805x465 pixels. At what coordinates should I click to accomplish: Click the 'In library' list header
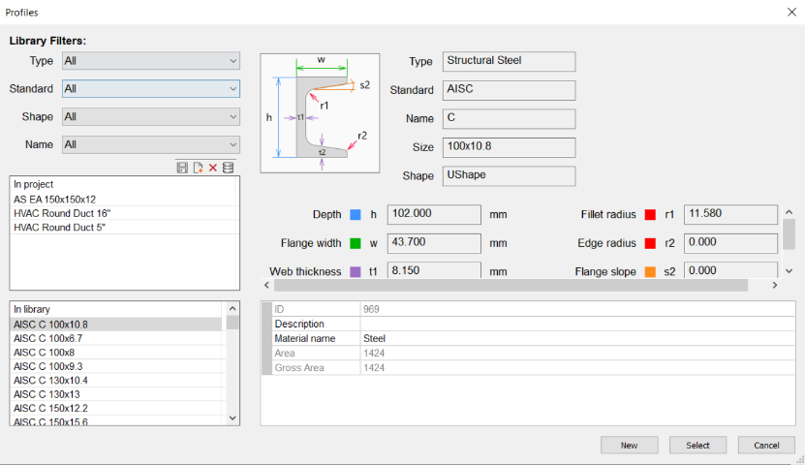pyautogui.click(x=117, y=309)
